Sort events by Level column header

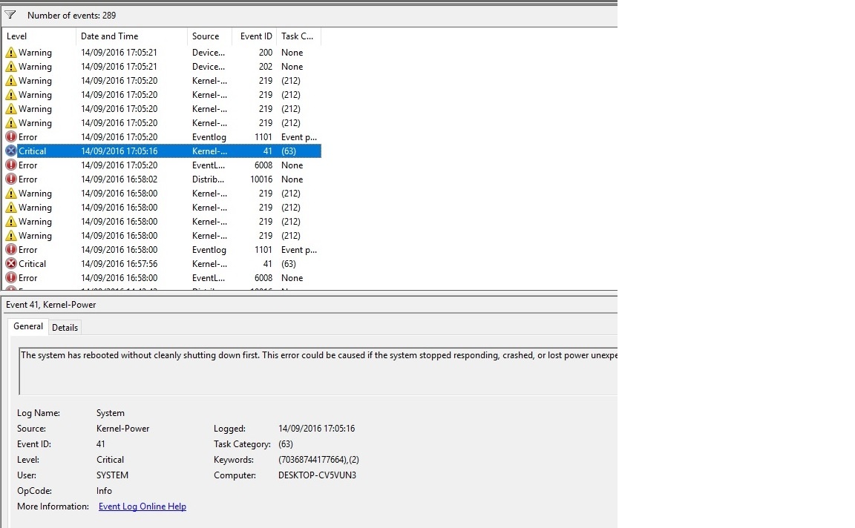click(39, 36)
